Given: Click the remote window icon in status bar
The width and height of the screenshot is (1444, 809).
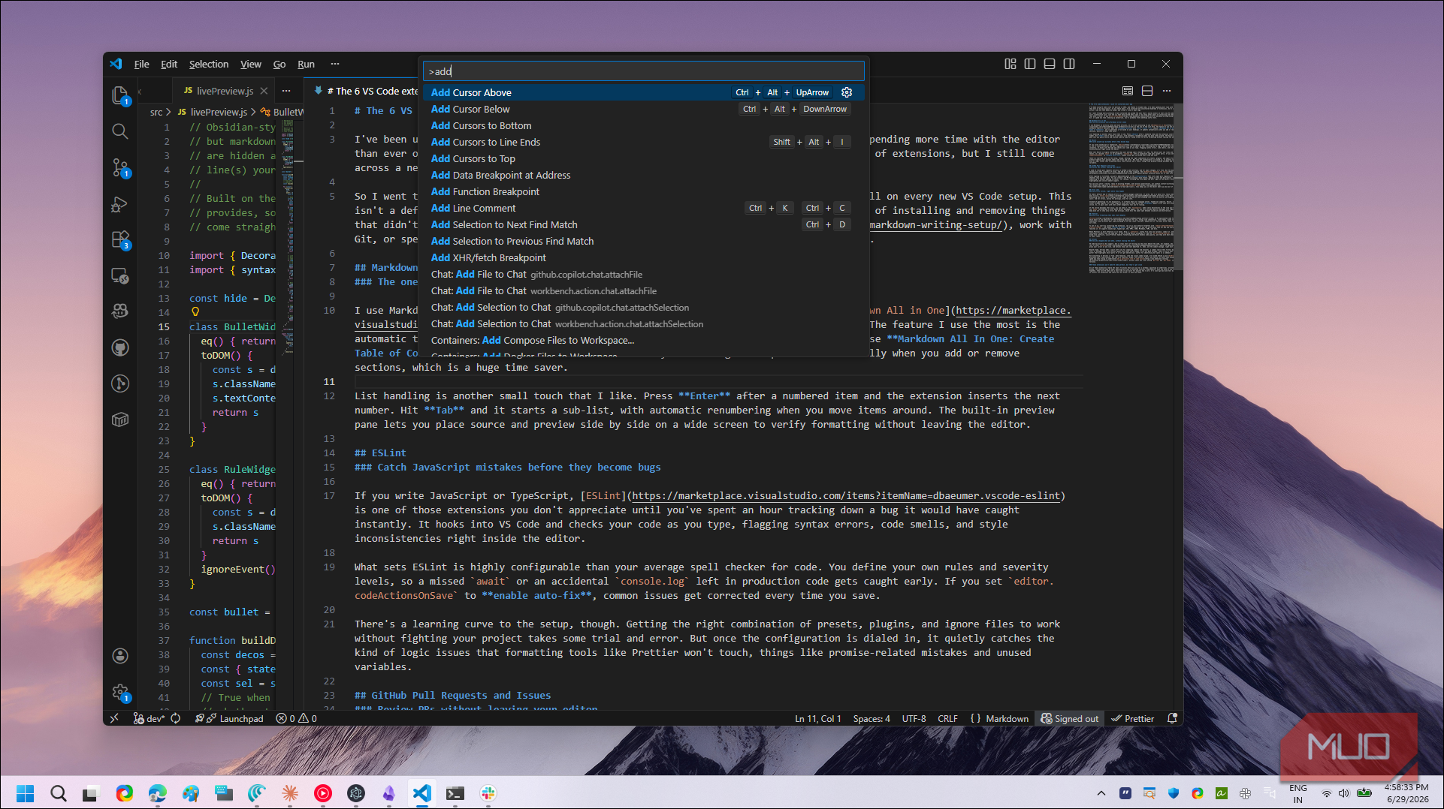Looking at the screenshot, I should coord(114,718).
